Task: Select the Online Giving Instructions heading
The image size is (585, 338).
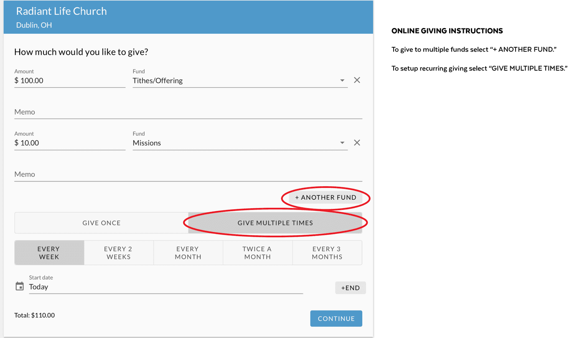Action: [447, 31]
